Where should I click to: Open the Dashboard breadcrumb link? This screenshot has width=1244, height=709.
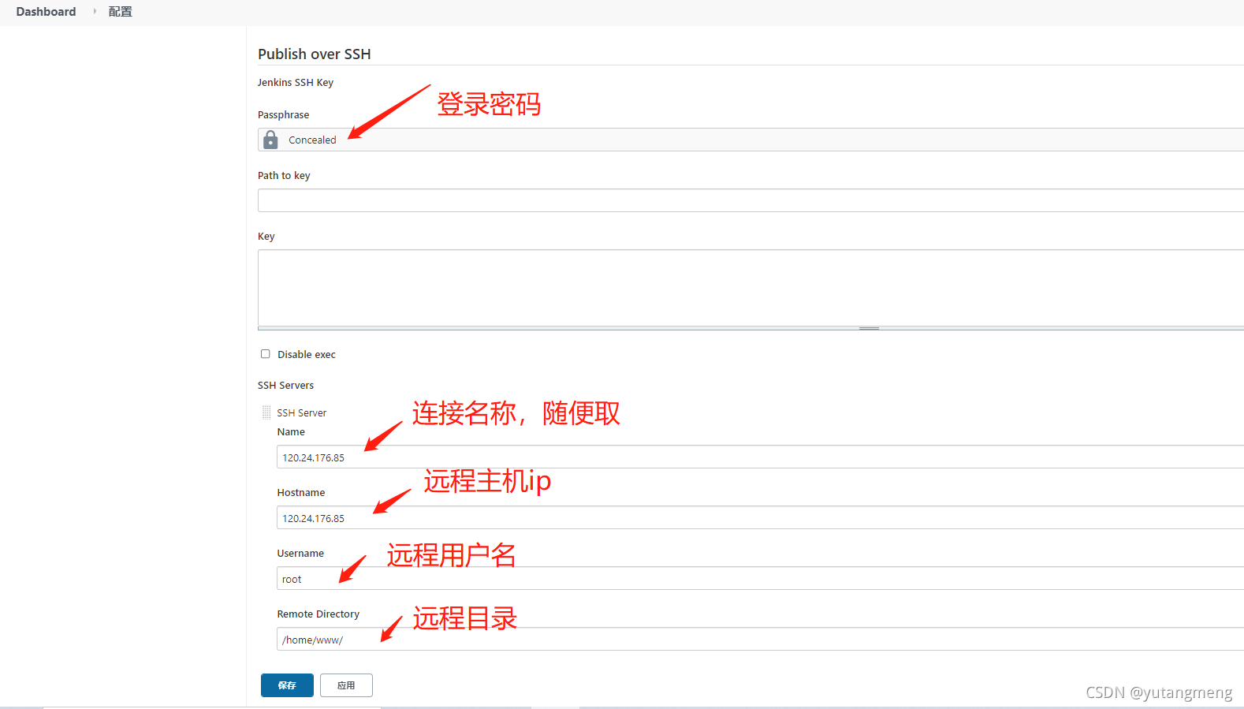[x=46, y=12]
